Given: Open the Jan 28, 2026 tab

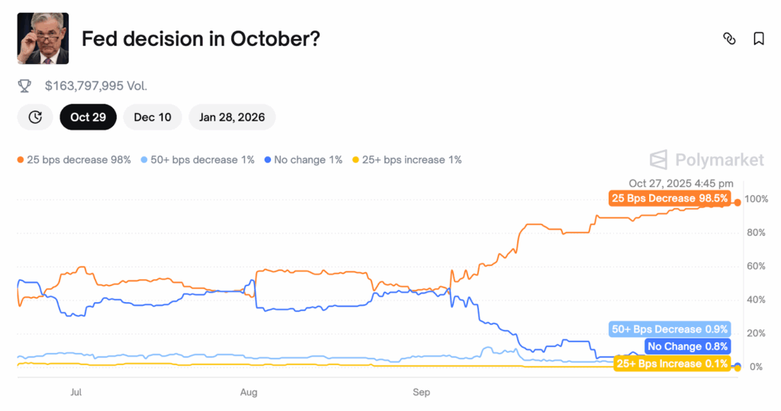Looking at the screenshot, I should pos(232,117).
